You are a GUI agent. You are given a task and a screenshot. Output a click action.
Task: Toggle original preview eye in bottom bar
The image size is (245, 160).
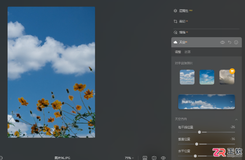click(163, 158)
